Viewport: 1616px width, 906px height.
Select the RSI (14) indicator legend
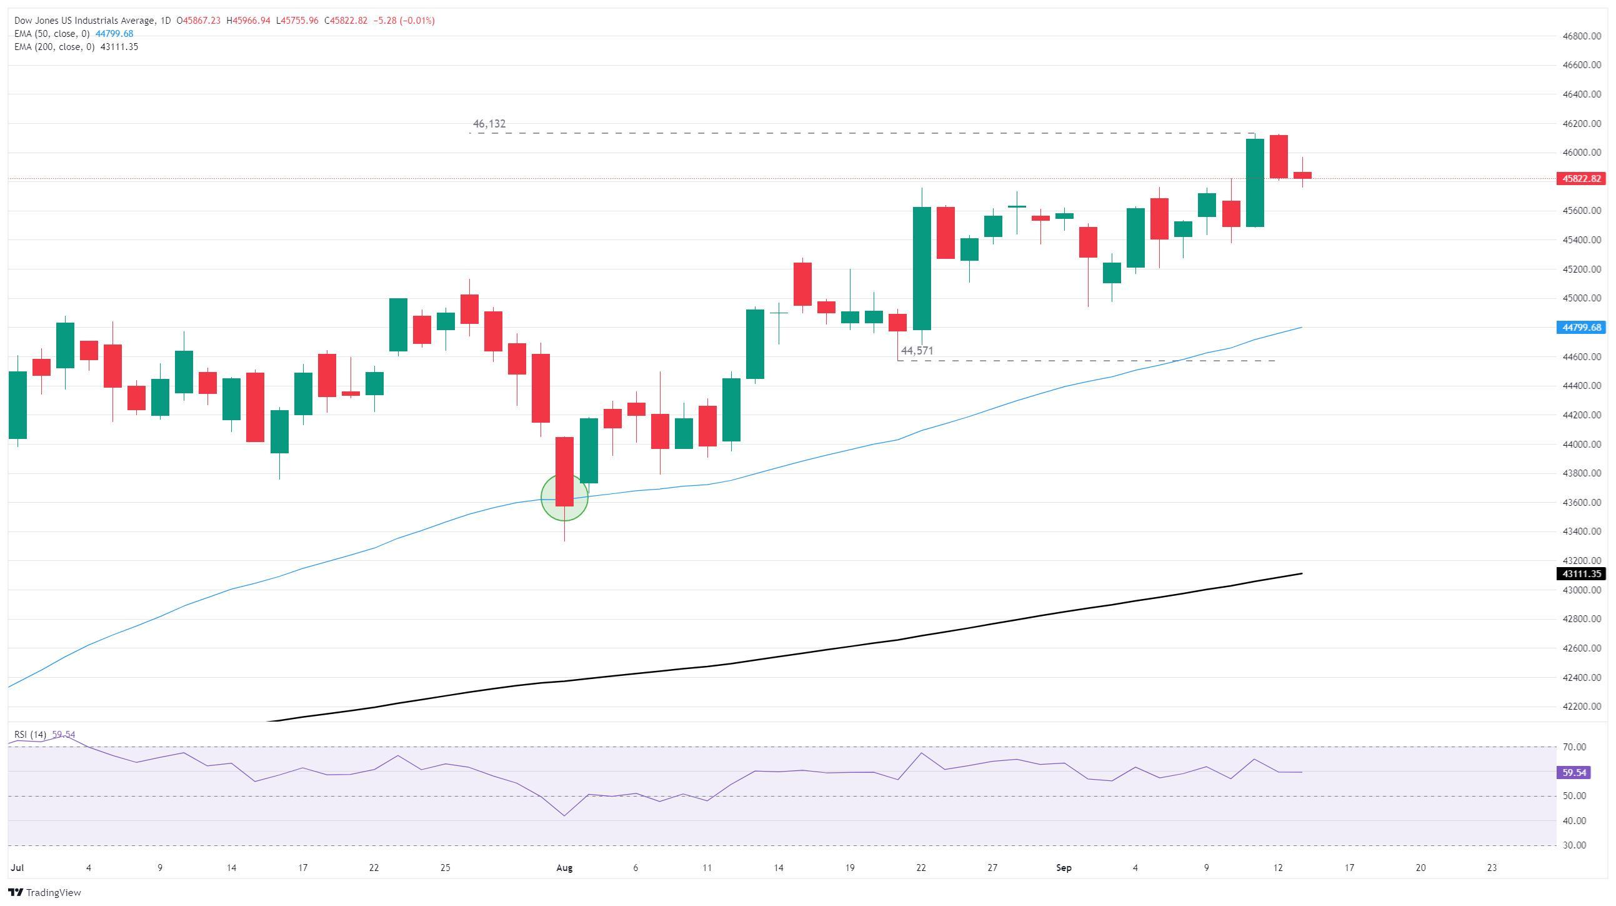click(30, 735)
